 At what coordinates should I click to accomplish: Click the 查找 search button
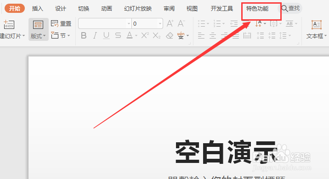pos(290,8)
